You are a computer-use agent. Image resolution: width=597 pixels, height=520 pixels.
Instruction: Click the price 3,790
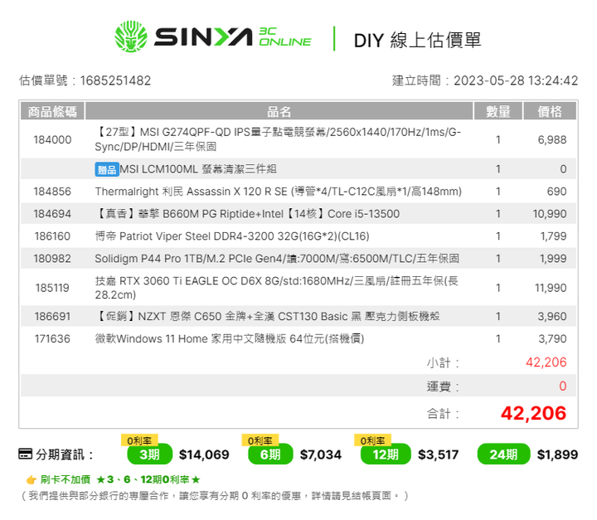tap(552, 338)
